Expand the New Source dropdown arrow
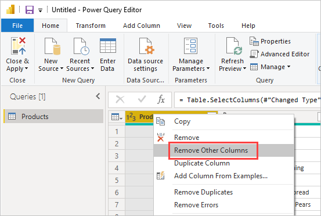The height and width of the screenshot is (216, 321). pyautogui.click(x=62, y=69)
